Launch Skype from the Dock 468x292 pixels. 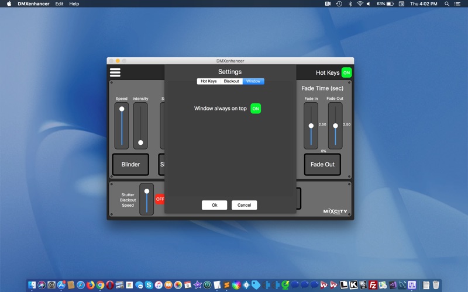tap(149, 285)
